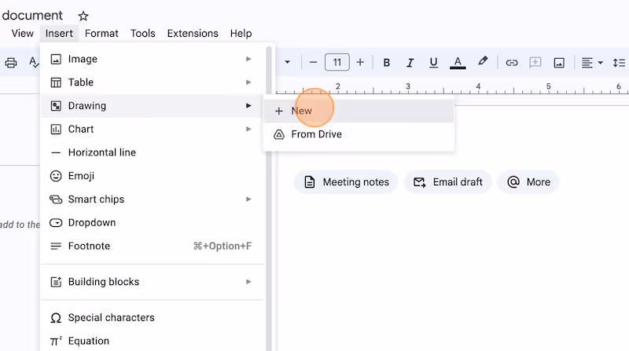Open the Tools menu
This screenshot has width=629, height=351.
tap(142, 33)
